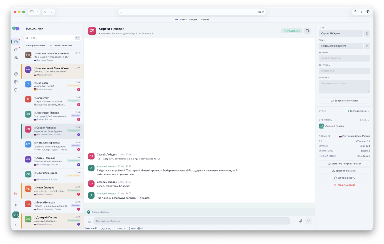The image size is (384, 244).
Task: Open the contacts people icon in sidebar
Action: 16,58
